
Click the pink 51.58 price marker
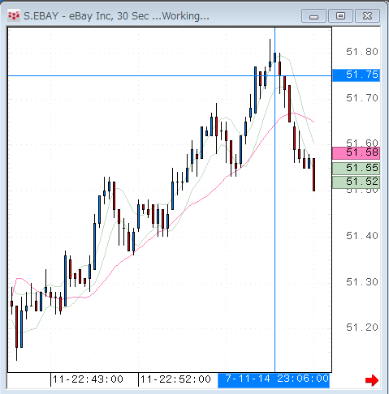click(356, 153)
